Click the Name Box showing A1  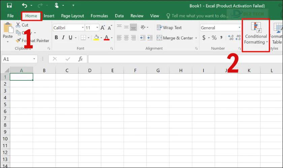pyautogui.click(x=20, y=59)
